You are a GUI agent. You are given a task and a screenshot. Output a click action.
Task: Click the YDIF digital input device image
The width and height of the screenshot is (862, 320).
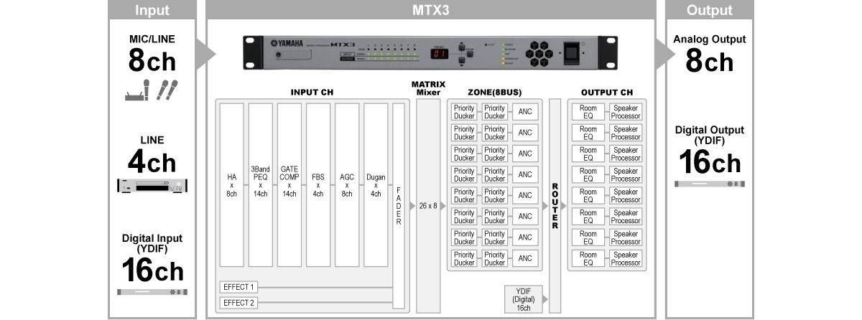point(152,293)
